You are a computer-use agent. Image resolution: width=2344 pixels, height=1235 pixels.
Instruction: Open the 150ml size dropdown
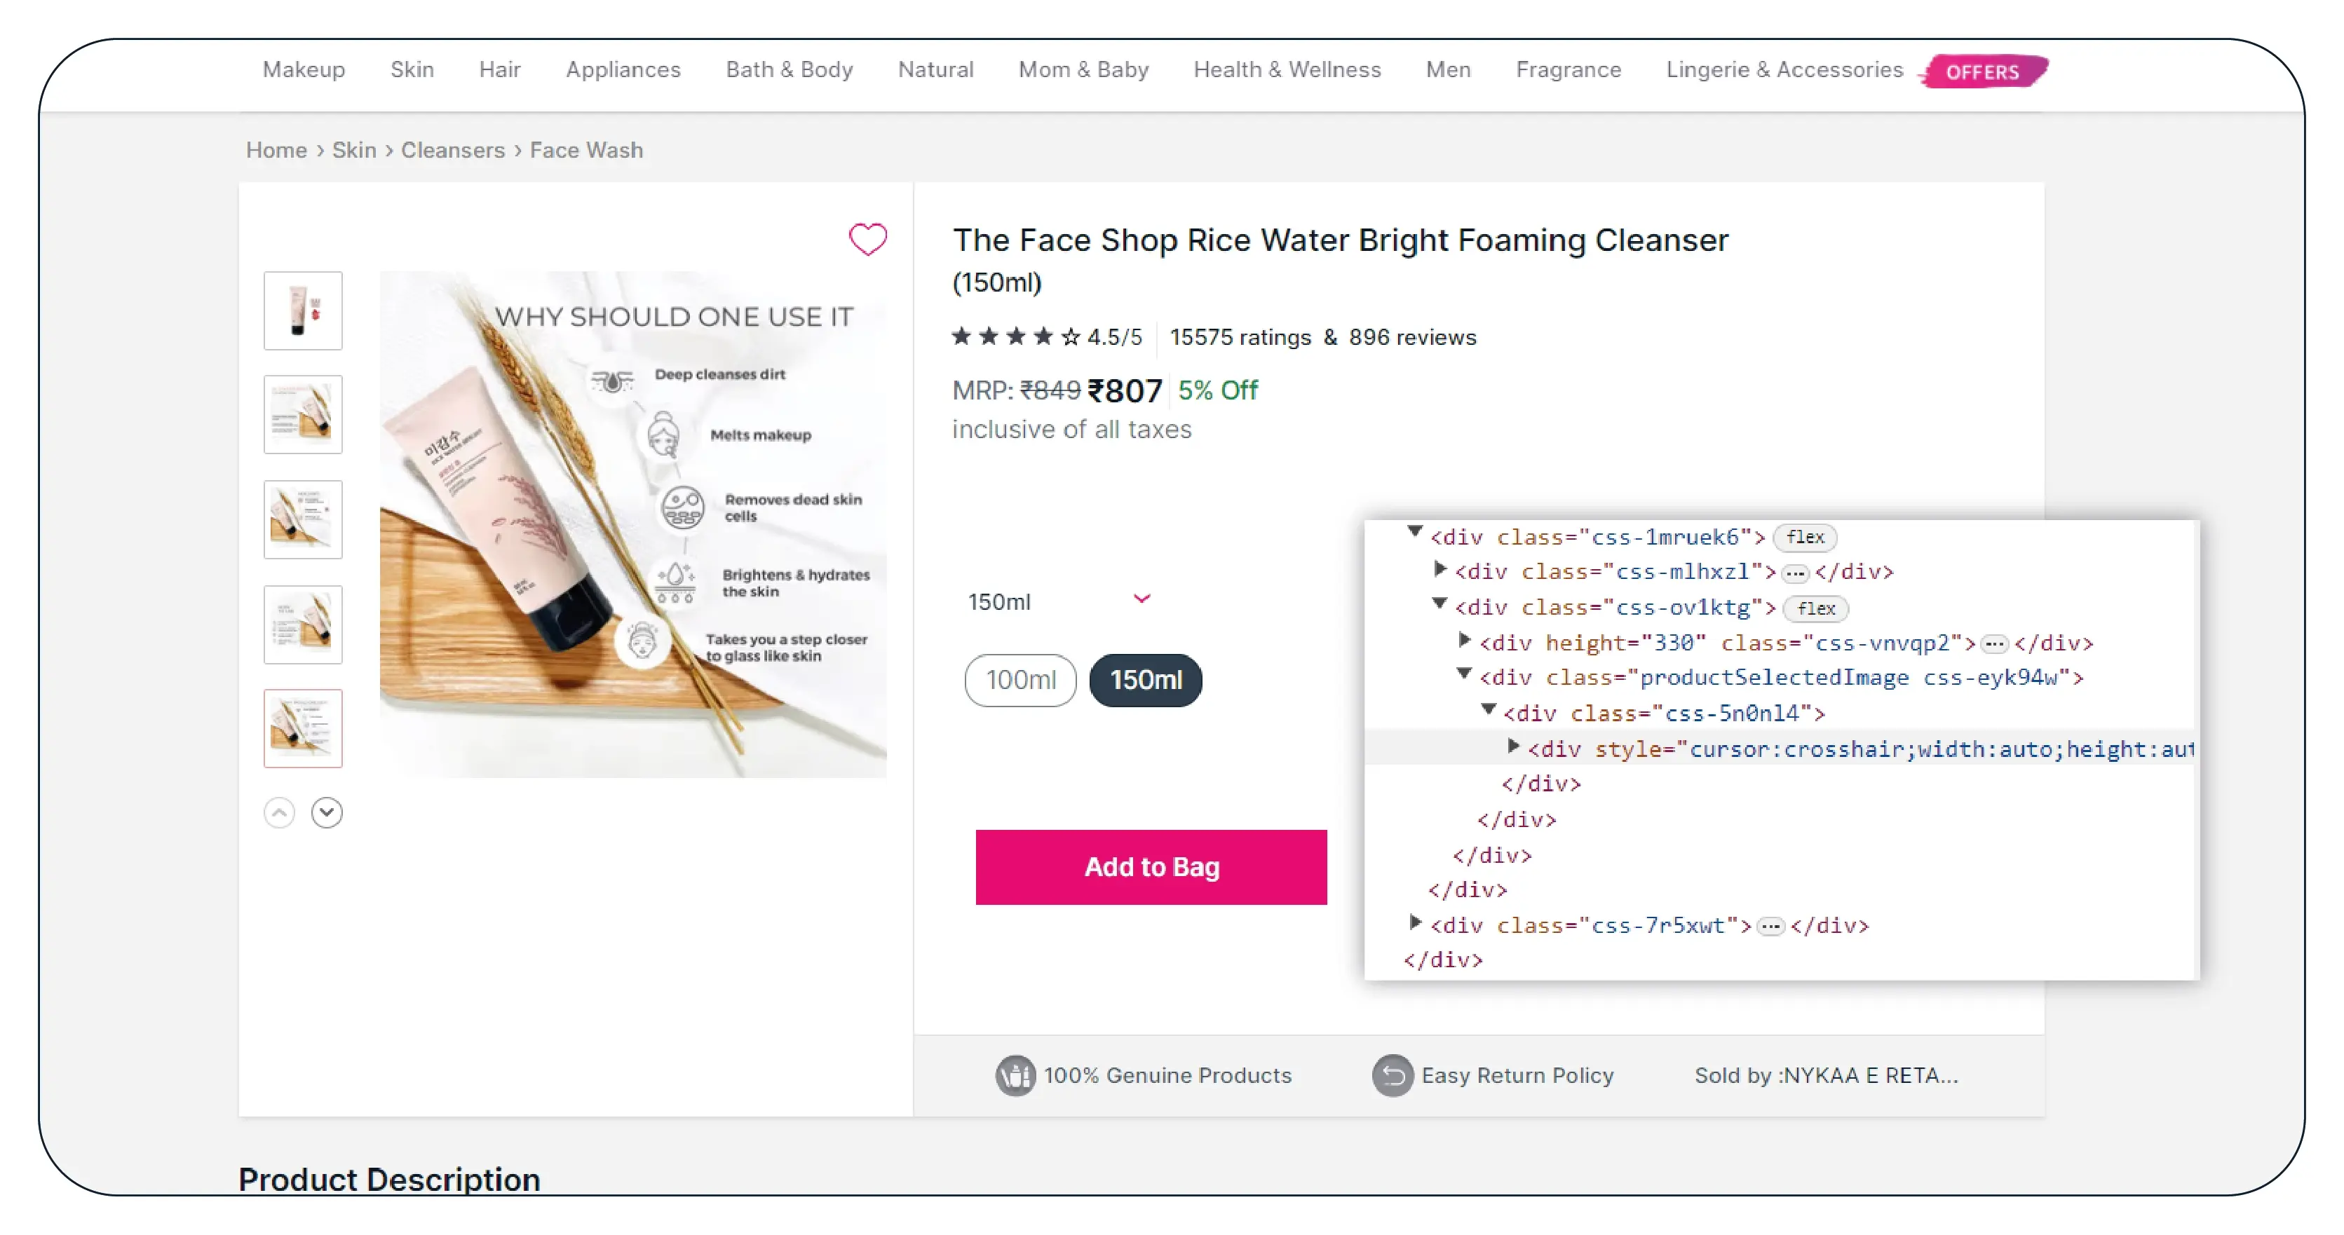(1059, 601)
